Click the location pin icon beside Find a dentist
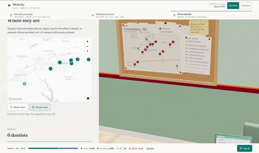This screenshot has width=259, height=153. (174, 15)
